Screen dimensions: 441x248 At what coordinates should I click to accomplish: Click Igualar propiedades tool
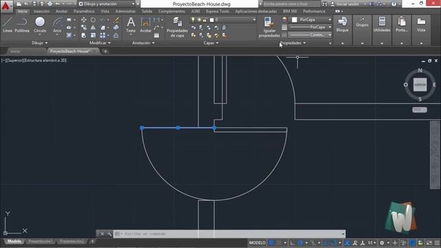pyautogui.click(x=269, y=27)
